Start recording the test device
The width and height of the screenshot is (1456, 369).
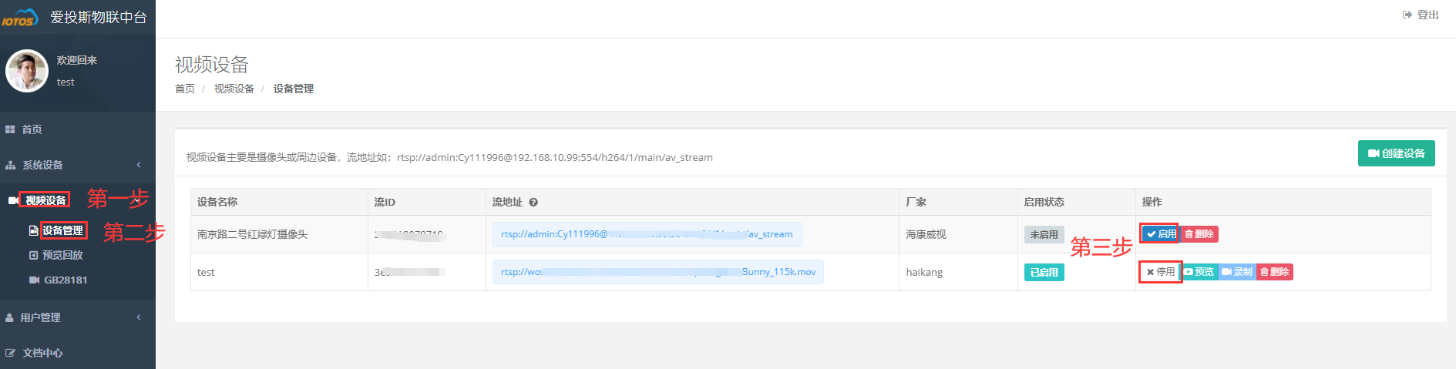(1237, 272)
